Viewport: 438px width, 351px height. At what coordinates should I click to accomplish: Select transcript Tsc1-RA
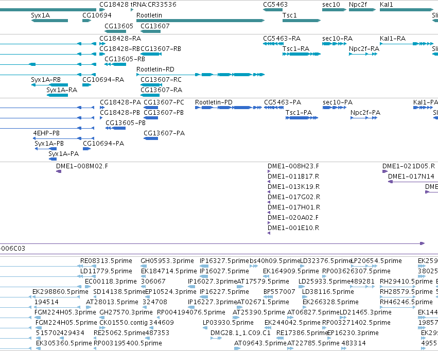(x=296, y=48)
